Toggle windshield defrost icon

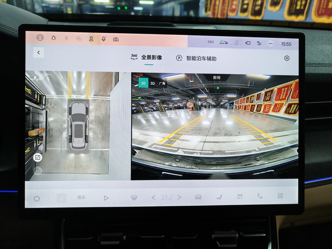134,198
